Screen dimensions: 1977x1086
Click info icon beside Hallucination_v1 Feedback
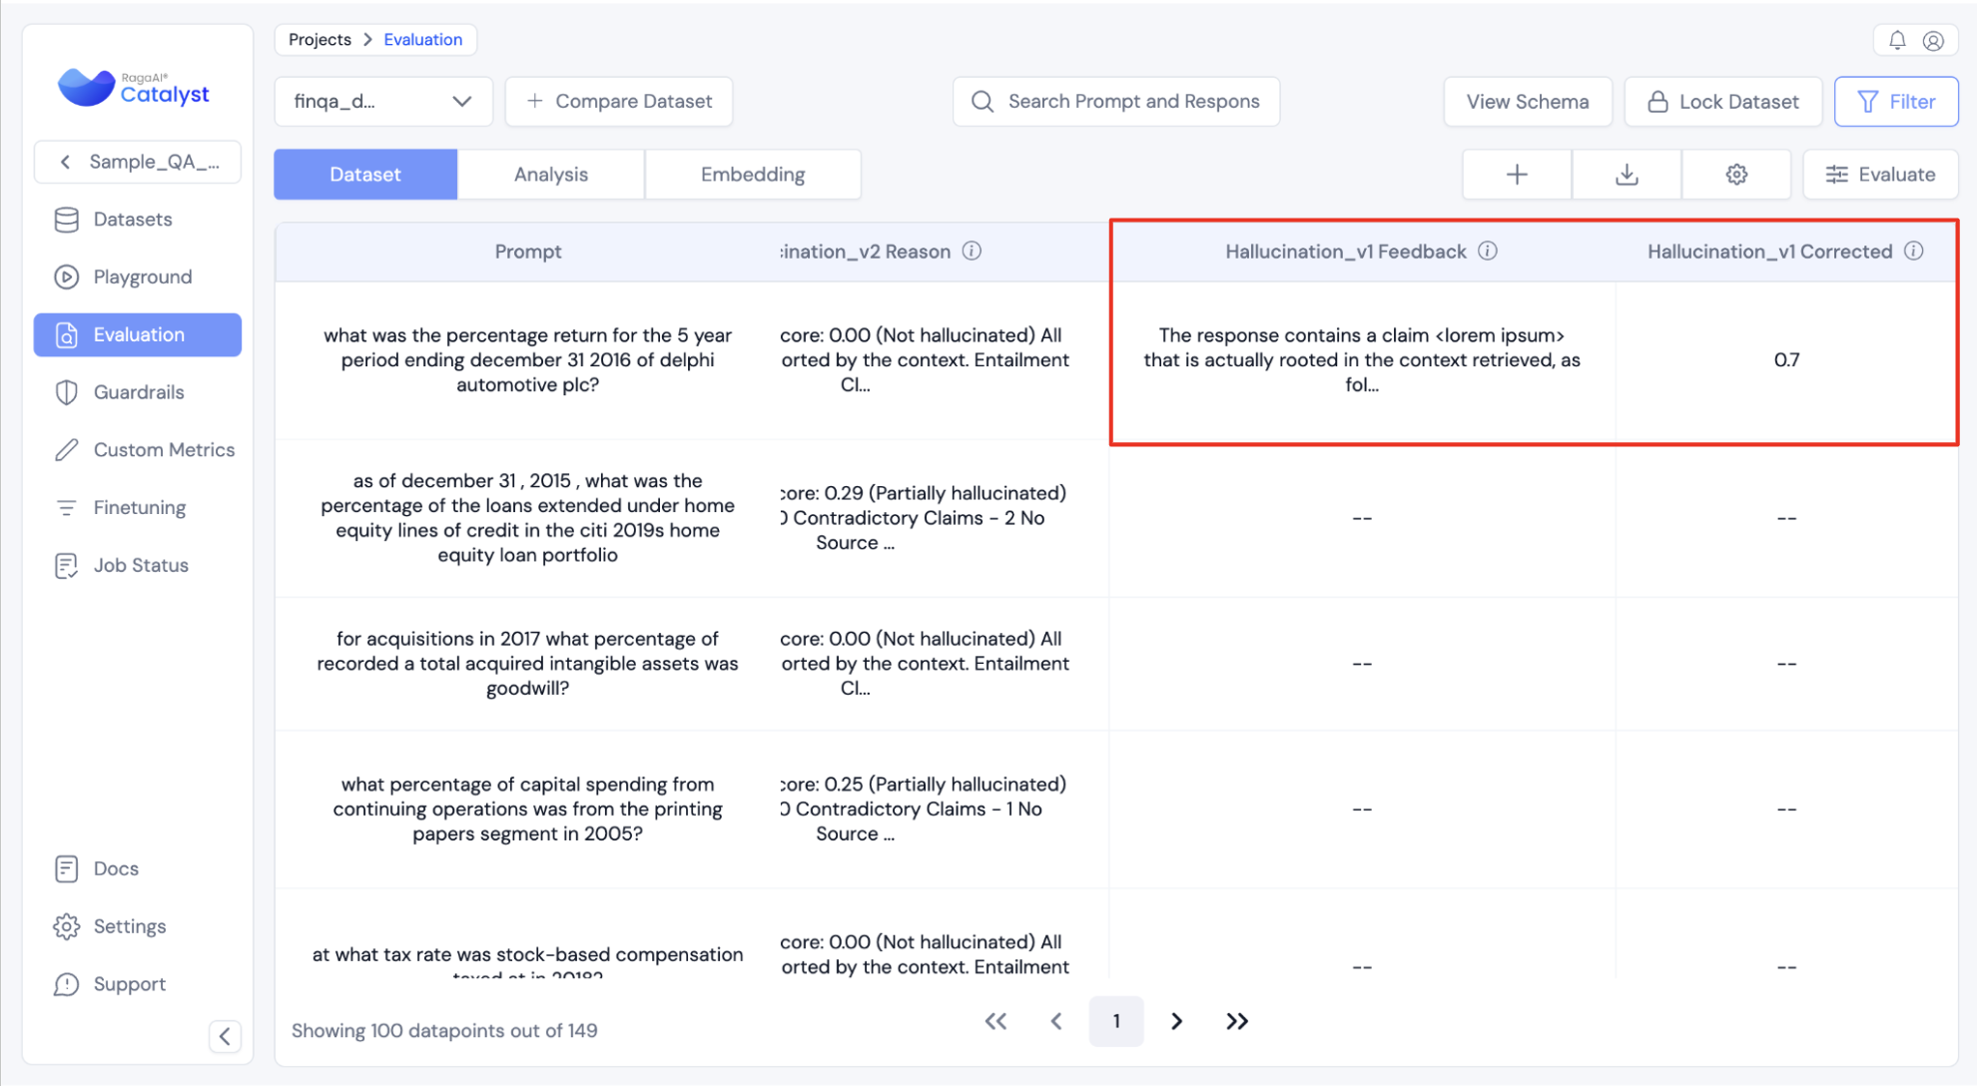coord(1488,252)
